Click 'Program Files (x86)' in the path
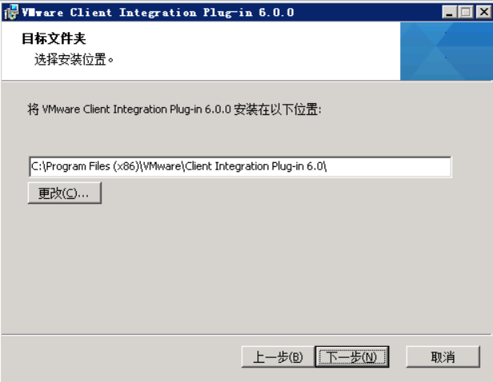 pos(93,166)
